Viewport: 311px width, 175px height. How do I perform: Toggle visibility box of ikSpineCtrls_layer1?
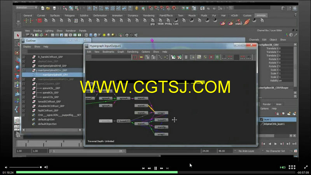coord(262,124)
